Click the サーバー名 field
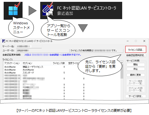Image resolution: width=149 pixels, height=115 pixels. 29,46
